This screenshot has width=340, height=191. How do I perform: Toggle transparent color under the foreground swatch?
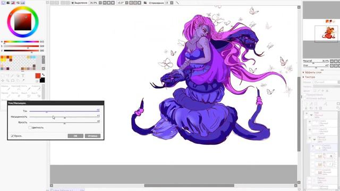coord(37,81)
